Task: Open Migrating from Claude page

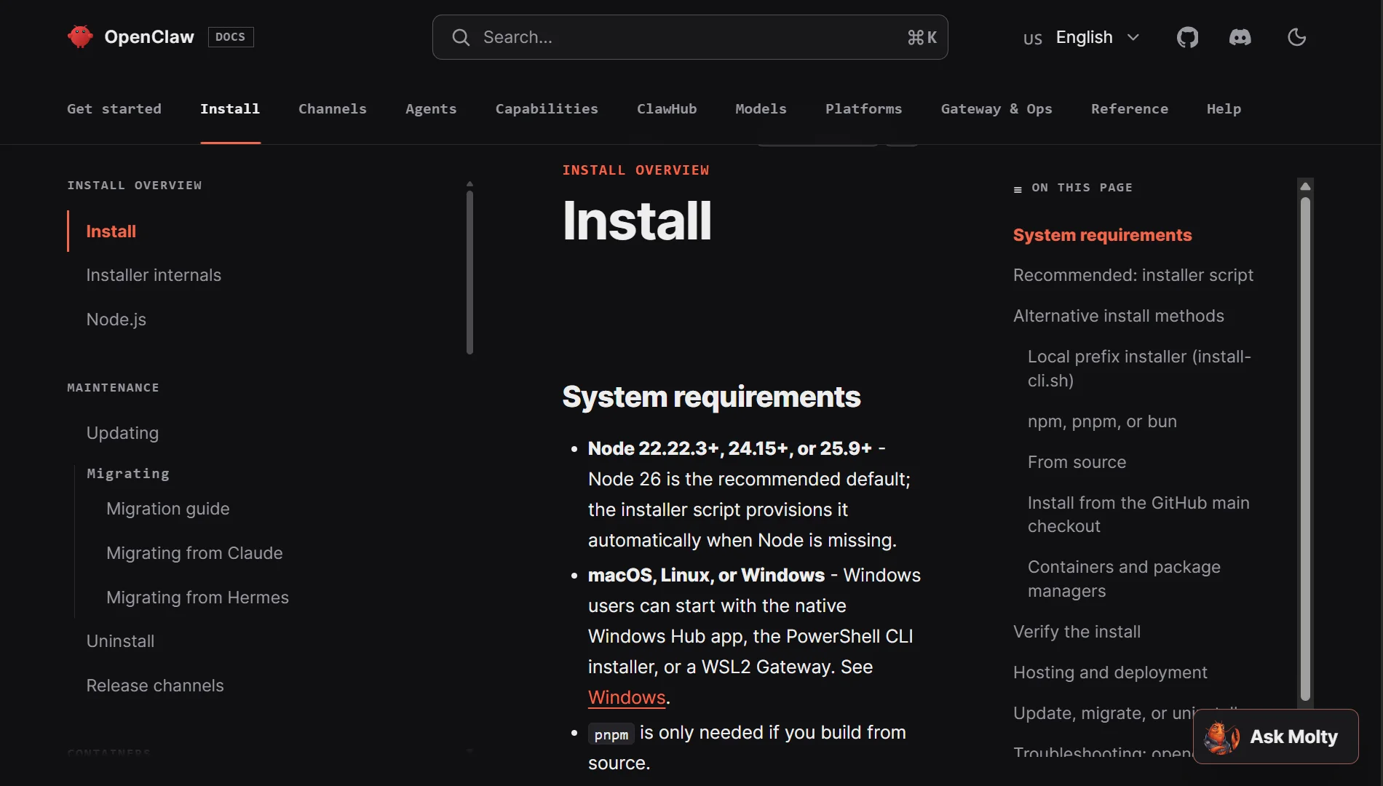Action: pos(194,553)
